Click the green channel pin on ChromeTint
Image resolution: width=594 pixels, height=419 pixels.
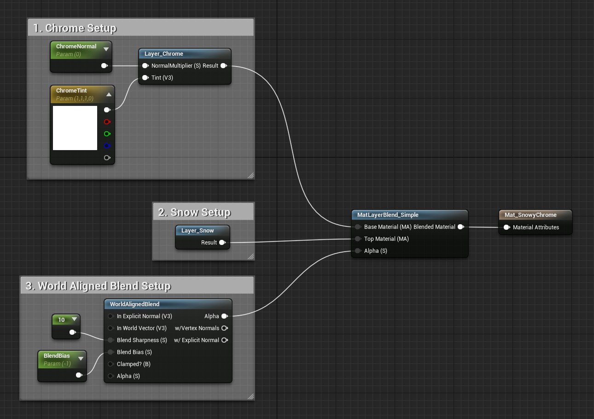tap(107, 134)
